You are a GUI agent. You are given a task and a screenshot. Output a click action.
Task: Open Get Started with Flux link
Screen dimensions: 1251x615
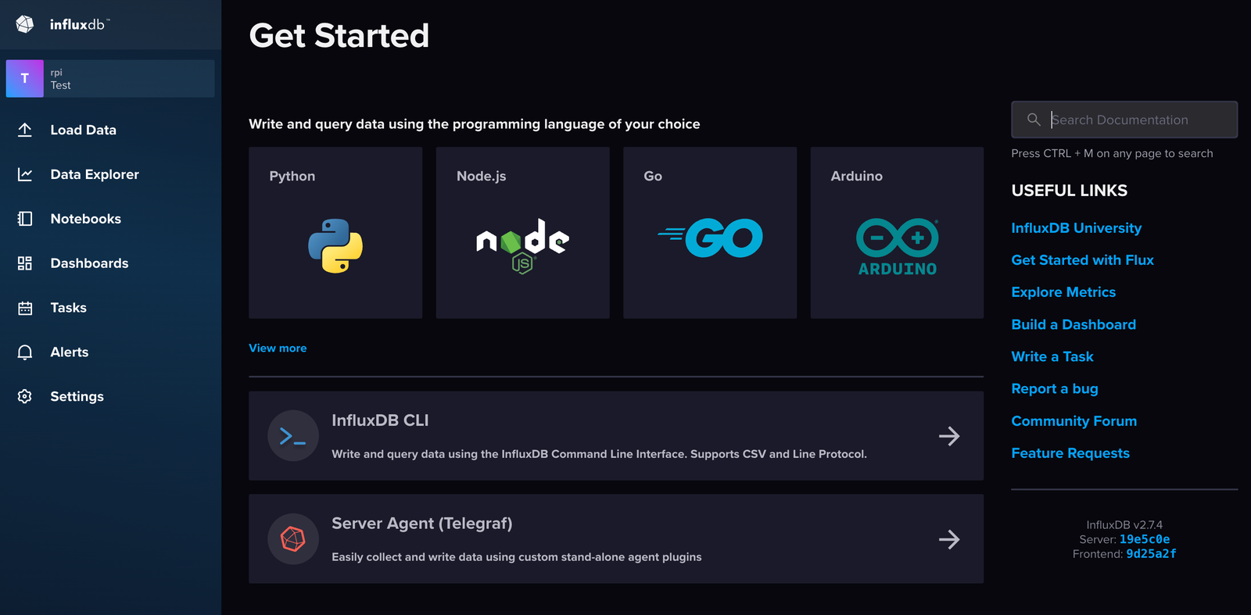(1083, 260)
